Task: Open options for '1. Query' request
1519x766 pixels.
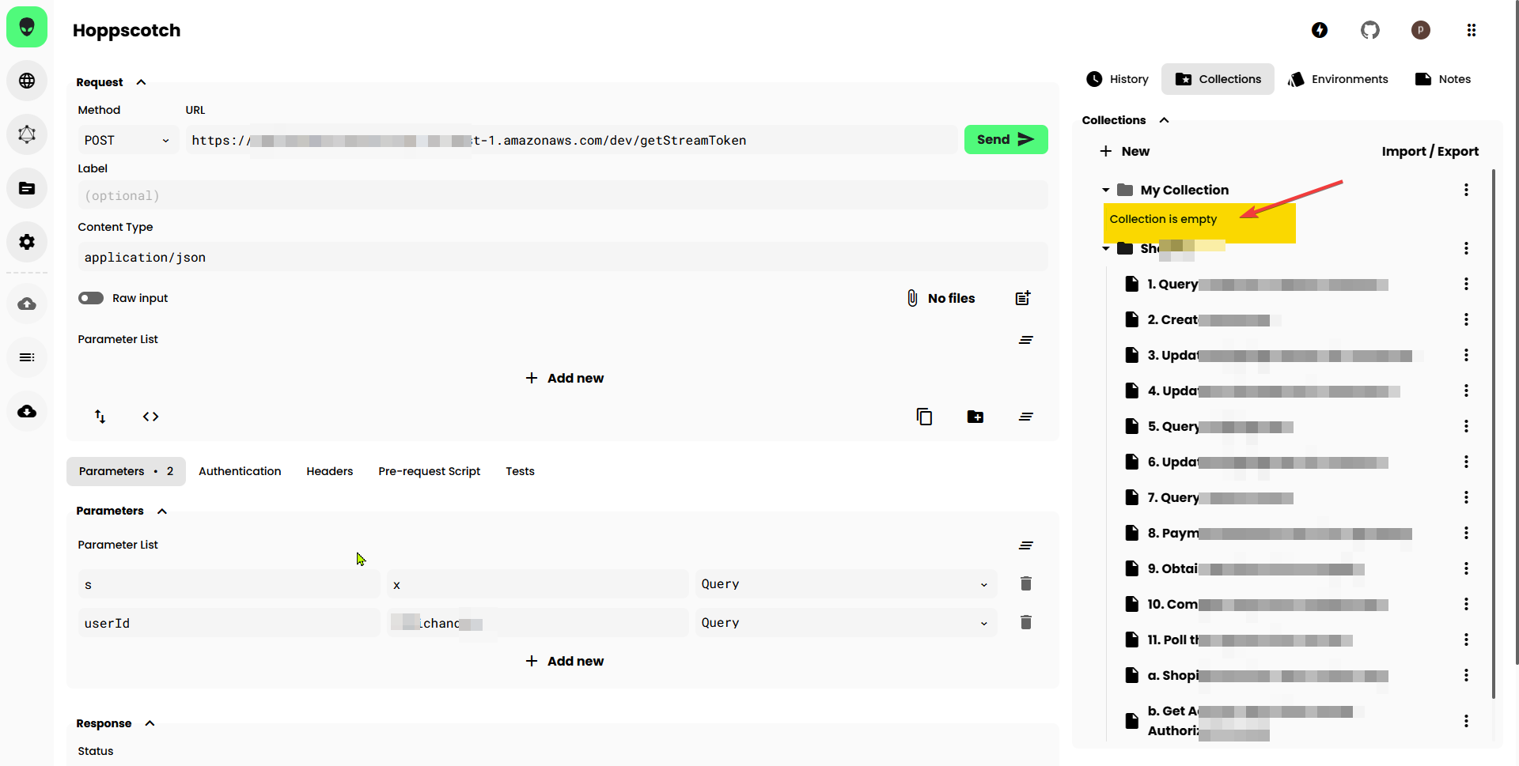Action: (x=1466, y=284)
